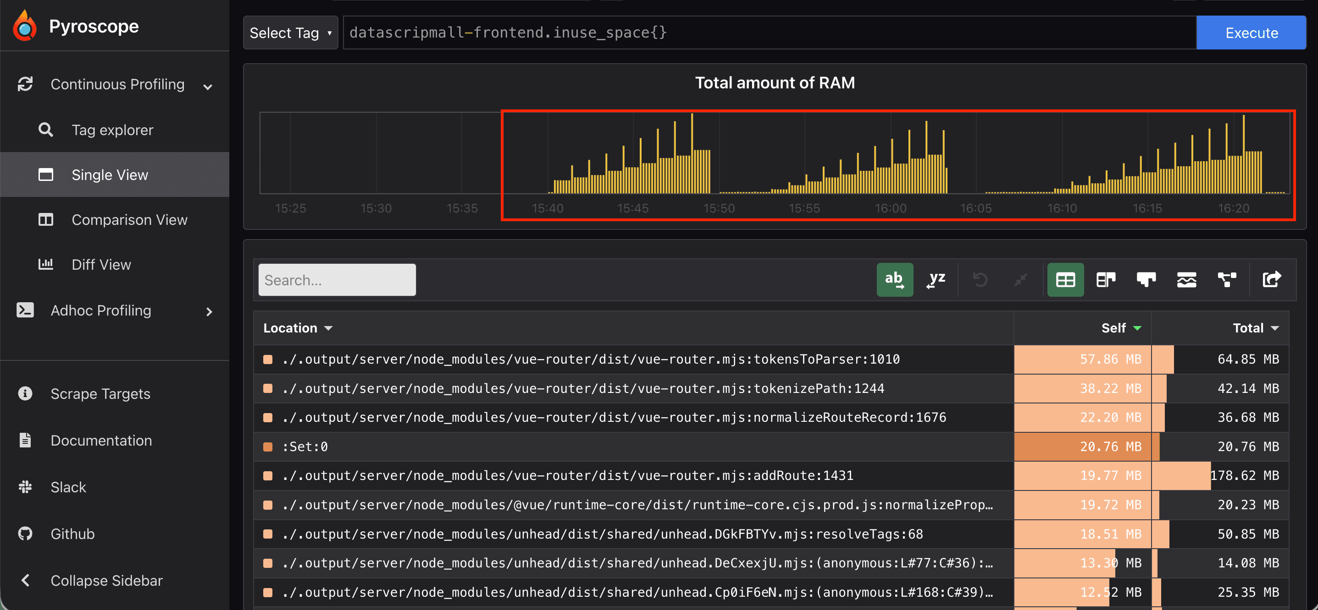Select the Table view icon
The image size is (1318, 610).
coord(1065,279)
